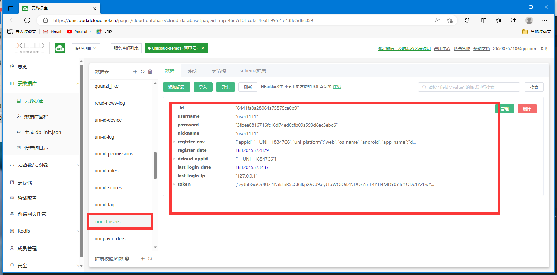Click the field value search box
The width and height of the screenshot is (557, 275).
(469, 87)
